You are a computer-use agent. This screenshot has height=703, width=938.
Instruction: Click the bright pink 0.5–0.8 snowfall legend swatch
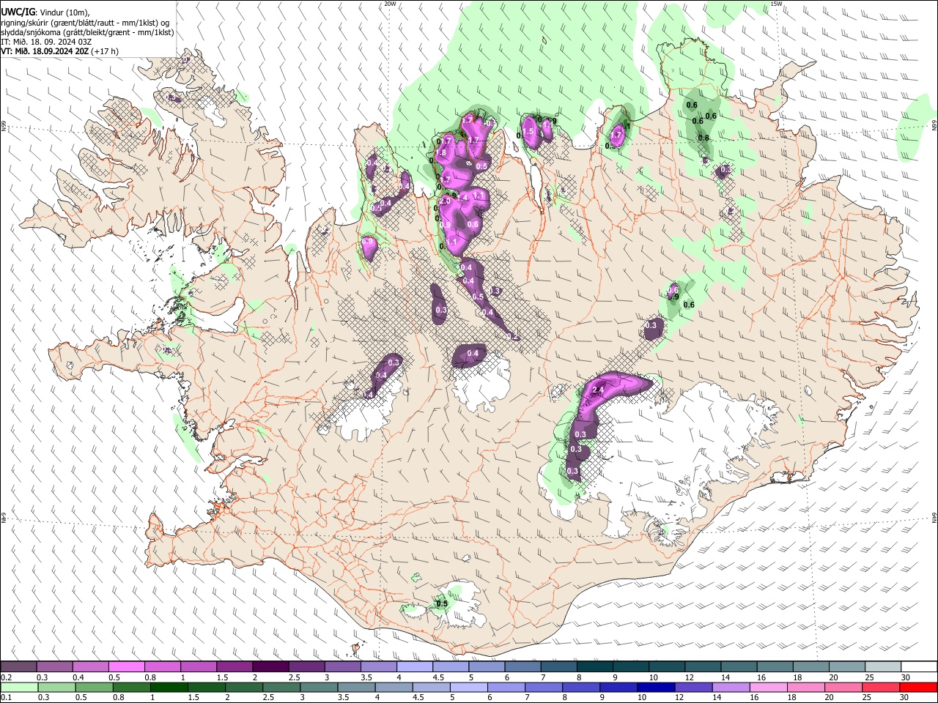(126, 667)
